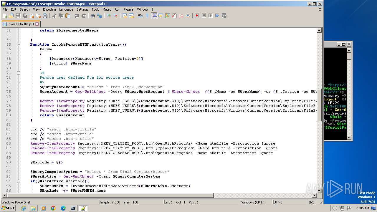
Task: Click the horizontal scrollbar right arrow
Action: tap(315, 195)
